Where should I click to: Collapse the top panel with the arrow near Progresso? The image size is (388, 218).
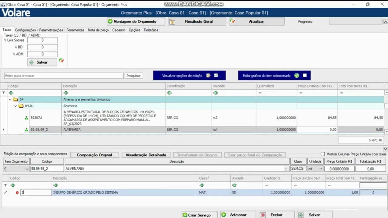pyautogui.click(x=385, y=21)
